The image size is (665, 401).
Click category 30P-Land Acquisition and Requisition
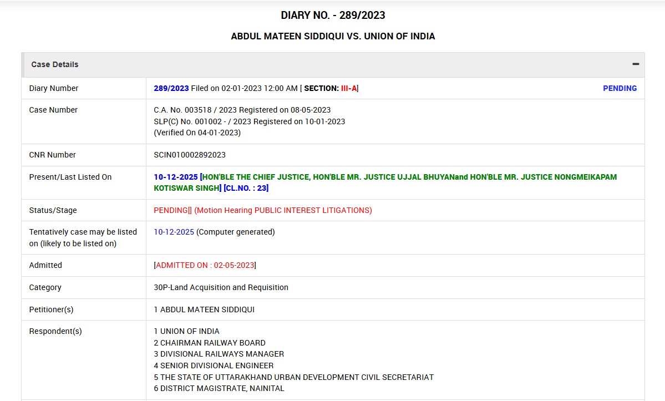[x=221, y=287]
